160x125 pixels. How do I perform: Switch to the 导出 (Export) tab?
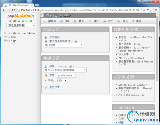click(108, 21)
